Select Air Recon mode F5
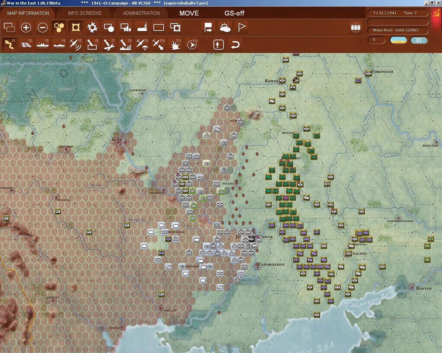This screenshot has height=353, width=442. coord(76,44)
